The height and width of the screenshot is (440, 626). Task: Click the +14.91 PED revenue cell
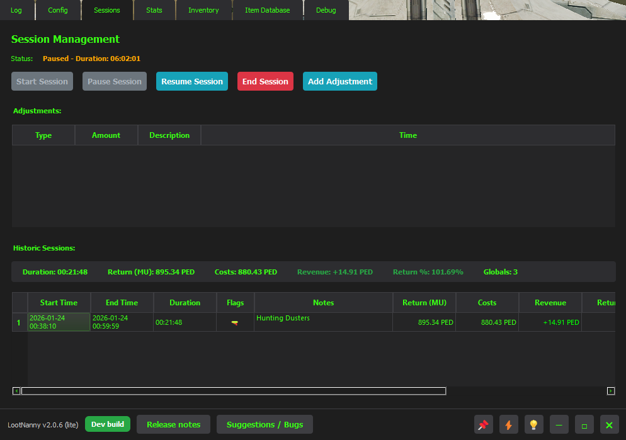point(550,322)
